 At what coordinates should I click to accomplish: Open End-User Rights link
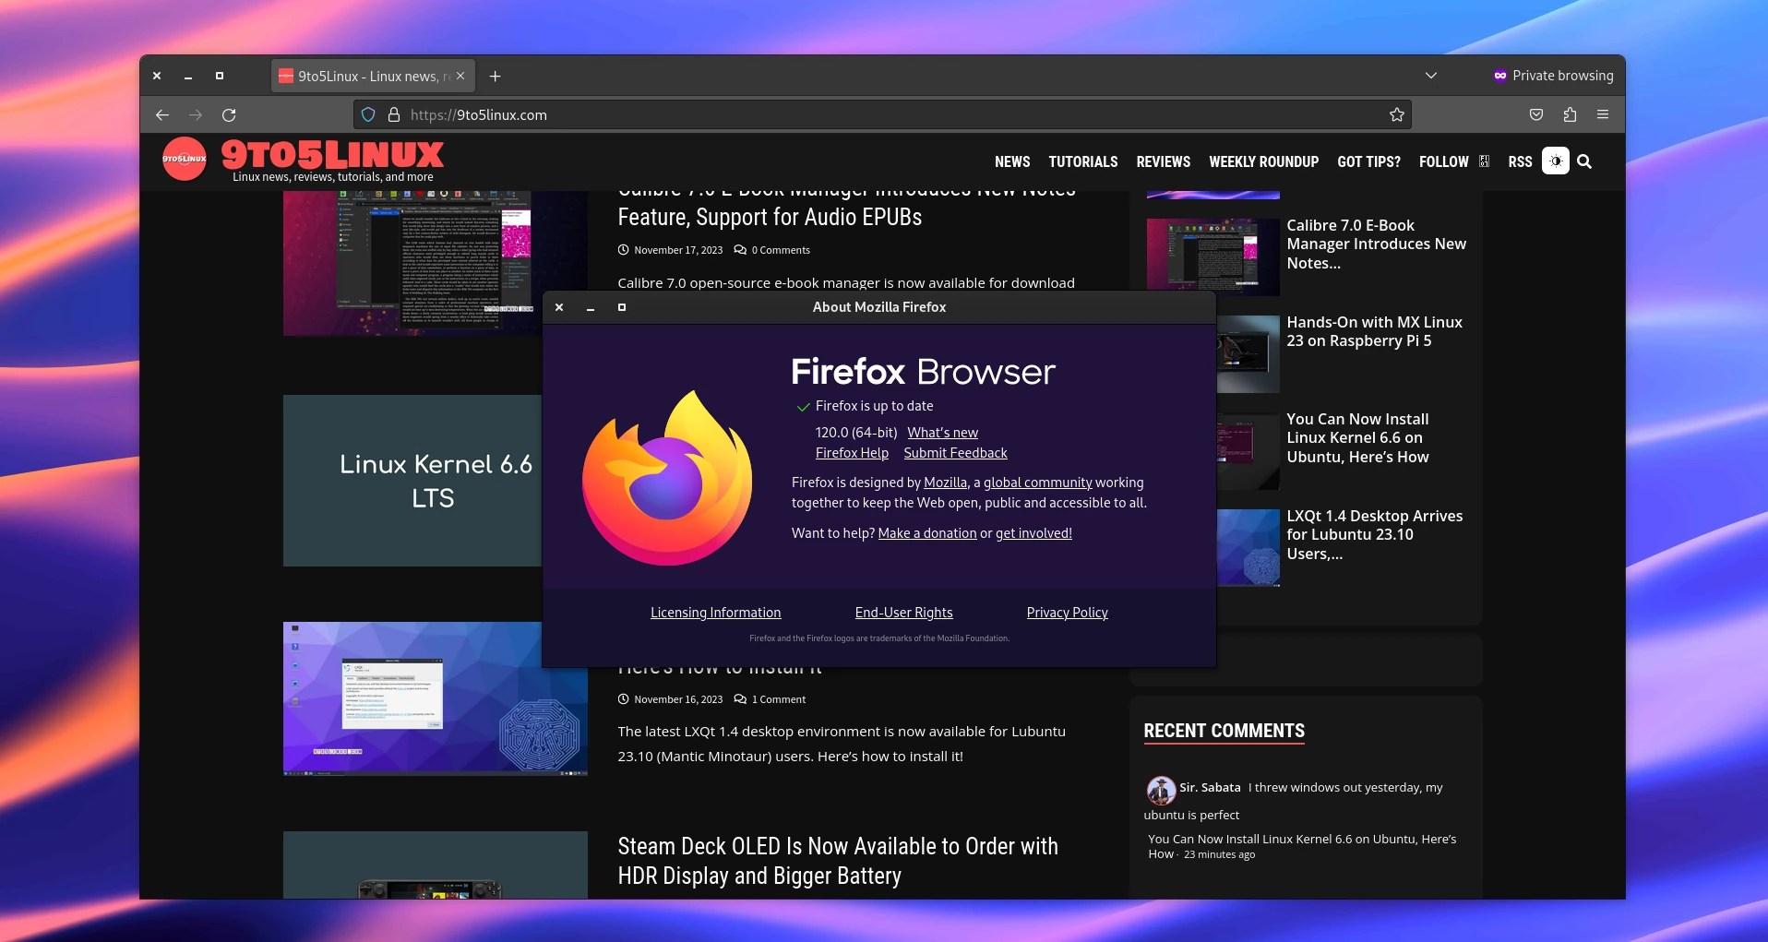pos(903,613)
